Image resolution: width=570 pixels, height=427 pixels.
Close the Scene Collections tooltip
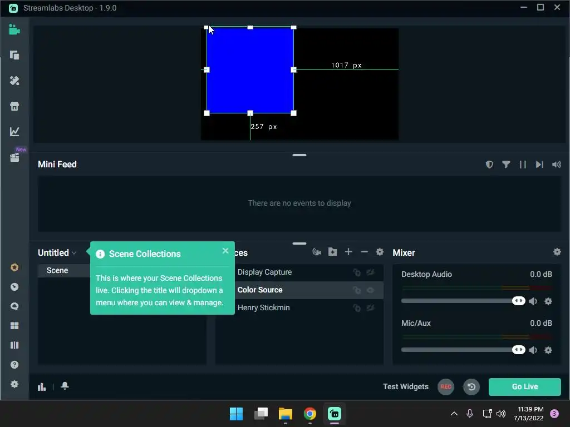(x=225, y=251)
